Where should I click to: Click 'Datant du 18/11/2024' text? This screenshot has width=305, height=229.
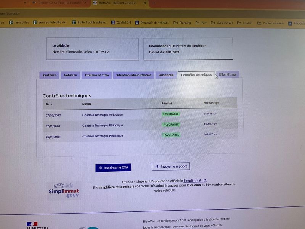point(164,52)
